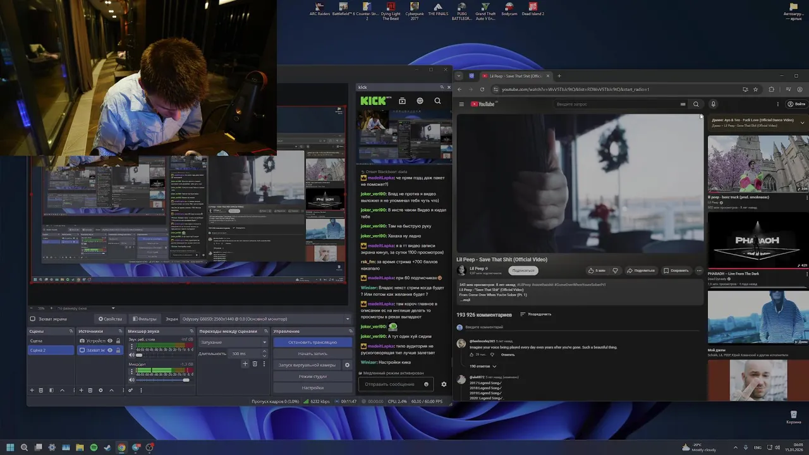The height and width of the screenshot is (455, 809).
Task: Dislike the Lil Peep video
Action: click(x=615, y=270)
